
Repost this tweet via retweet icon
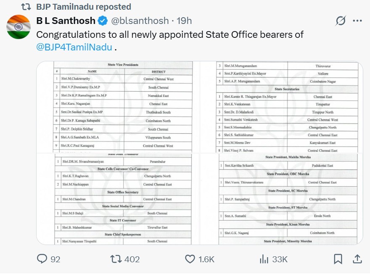tap(116, 259)
